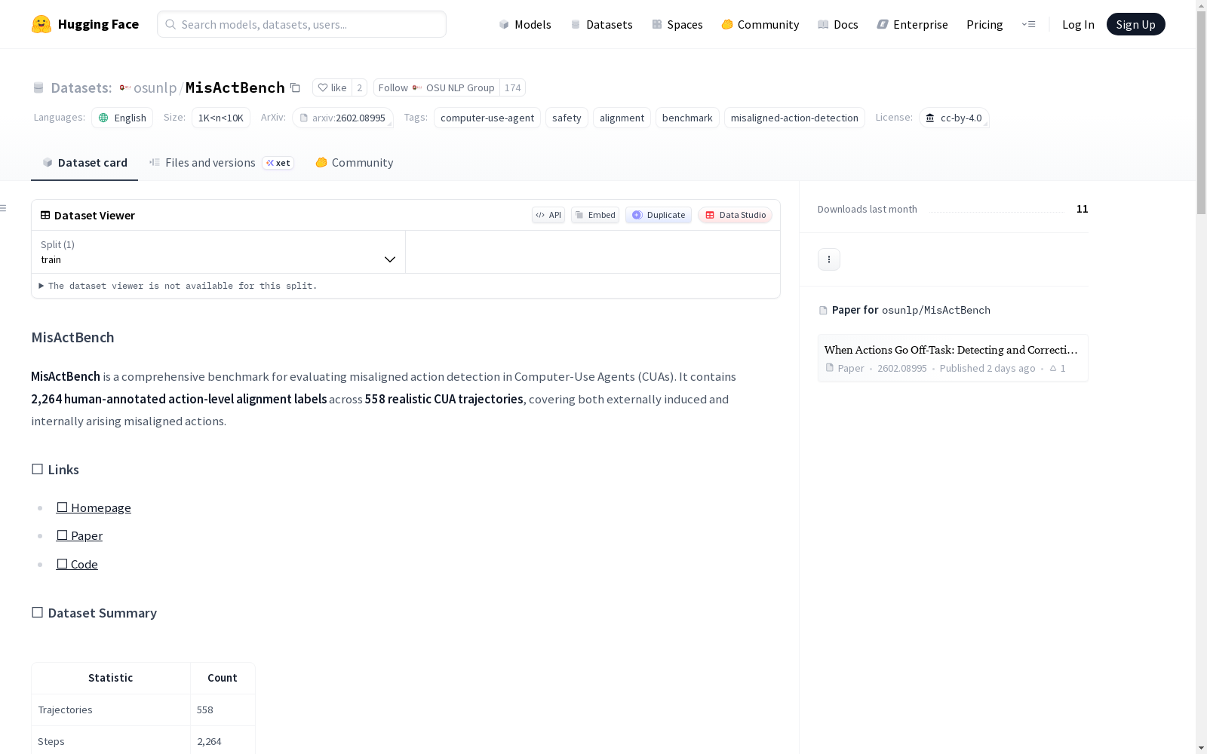Open the extra navigation menu icon
Image resolution: width=1207 pixels, height=754 pixels.
click(1028, 24)
